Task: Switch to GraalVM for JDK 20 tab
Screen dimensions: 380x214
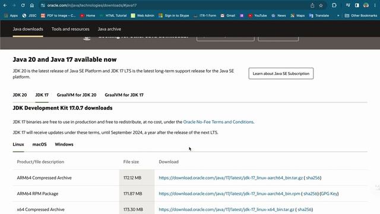Action: coord(77,95)
